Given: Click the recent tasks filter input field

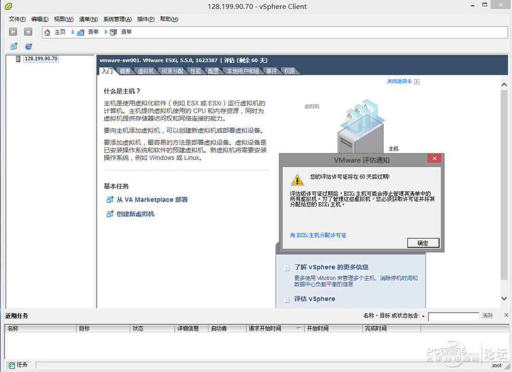Looking at the screenshot, I should (x=453, y=316).
